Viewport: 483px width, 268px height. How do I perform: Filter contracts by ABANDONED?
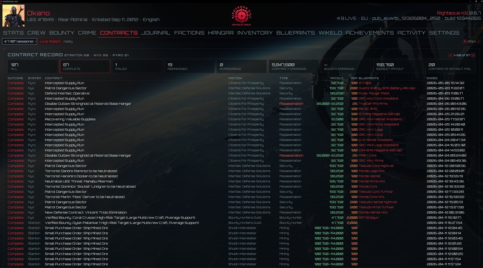189,66
